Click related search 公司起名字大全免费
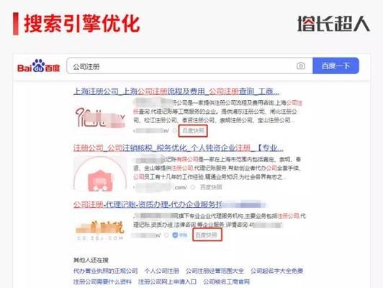 (276, 271)
